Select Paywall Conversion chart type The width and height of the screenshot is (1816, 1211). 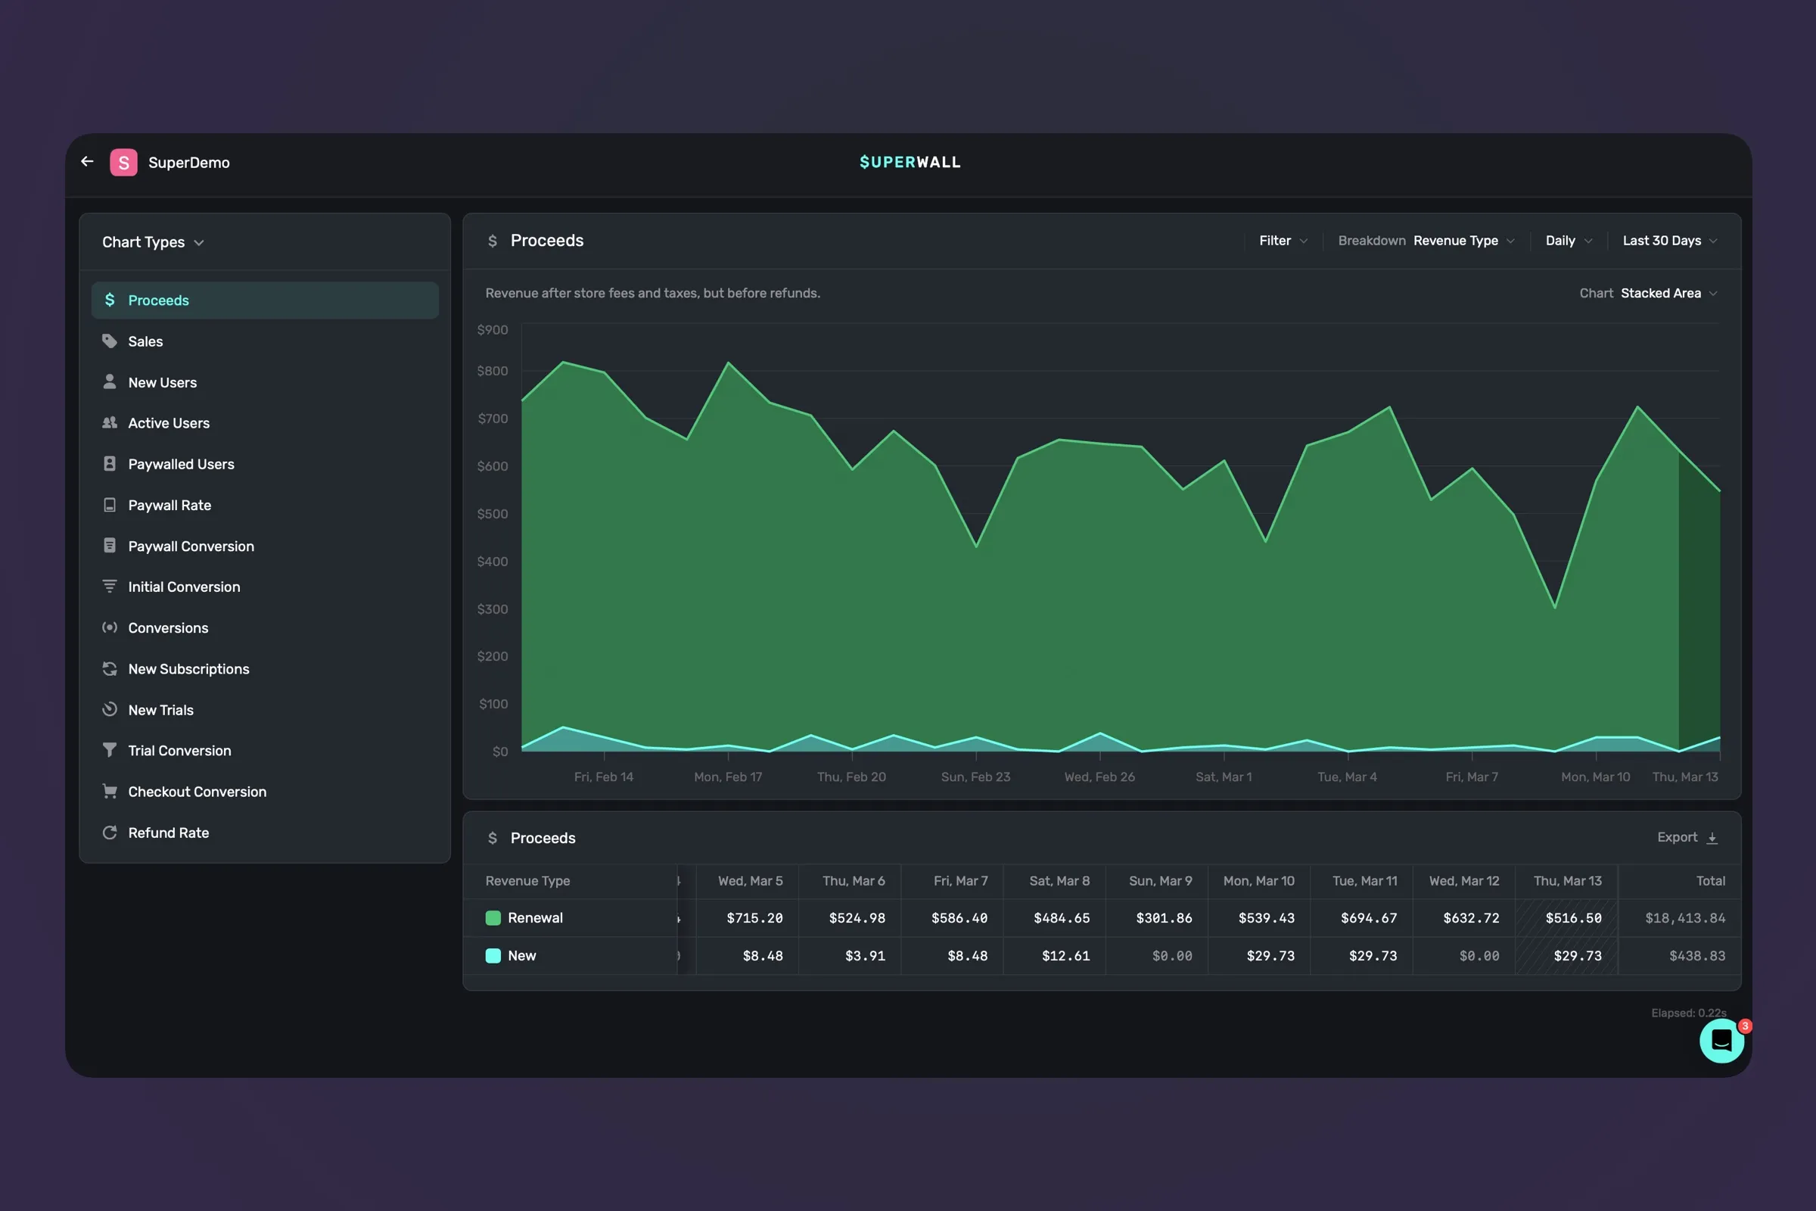click(x=265, y=545)
